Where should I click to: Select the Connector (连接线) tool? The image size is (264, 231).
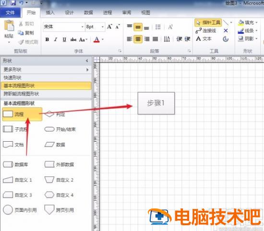coord(205,31)
